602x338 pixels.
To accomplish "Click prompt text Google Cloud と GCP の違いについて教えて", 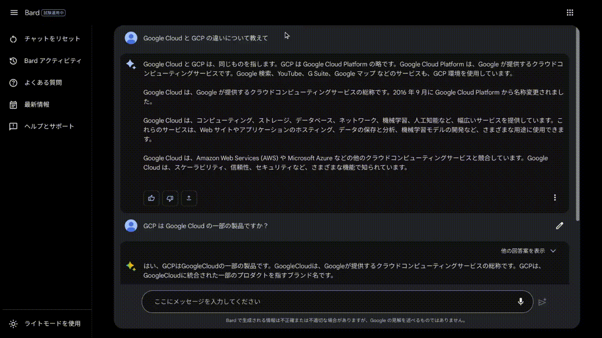I will click(x=206, y=38).
